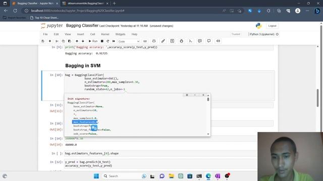Click the Bagging Classifier notebook title

coord(82,26)
